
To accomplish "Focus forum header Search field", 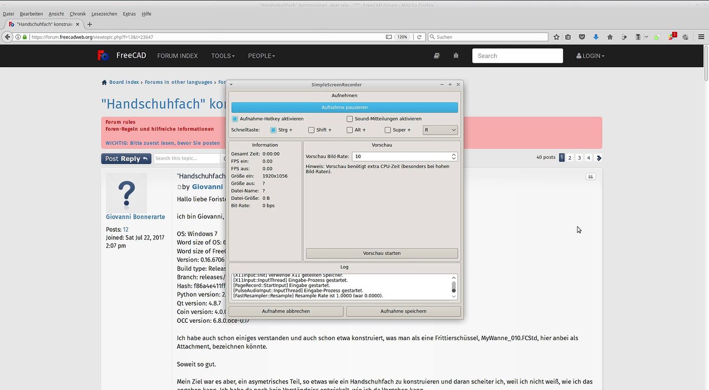I will tap(517, 56).
